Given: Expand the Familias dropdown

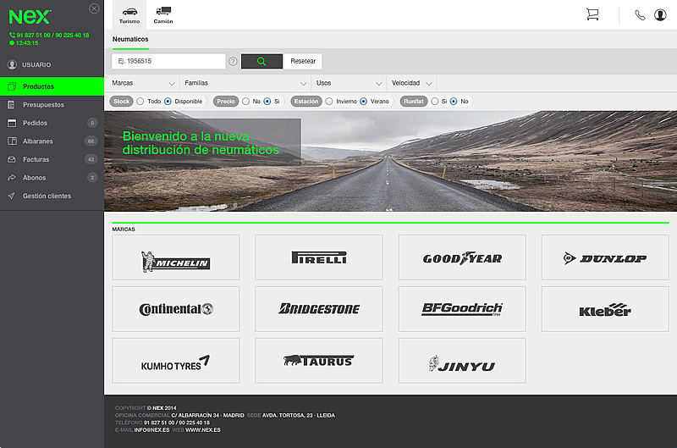Looking at the screenshot, I should click(x=245, y=83).
